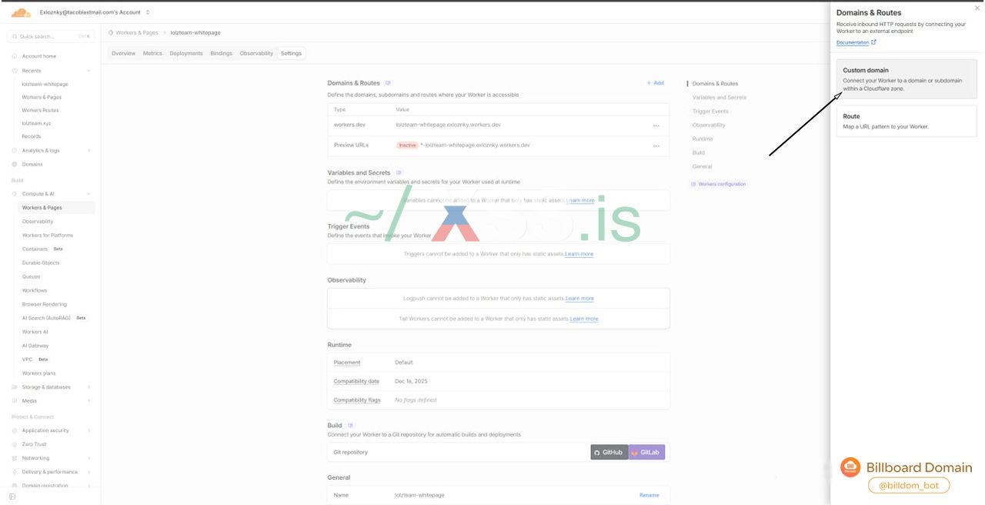Image resolution: width=985 pixels, height=505 pixels.
Task: Select Workers & Pages under Compute & AI
Action: 56,208
